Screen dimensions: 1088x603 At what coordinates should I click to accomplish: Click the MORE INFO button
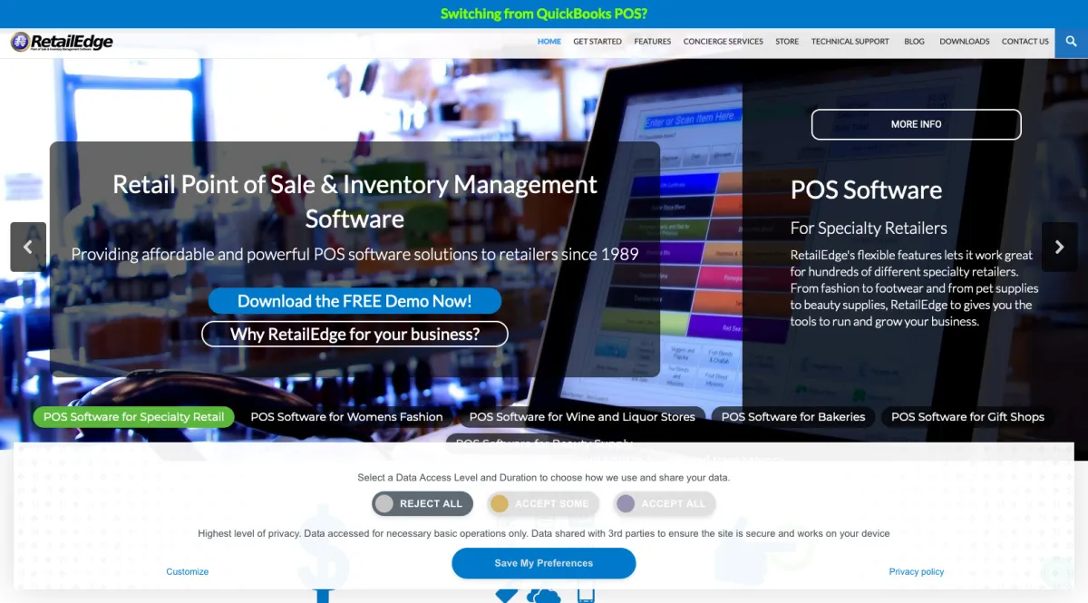pyautogui.click(x=916, y=124)
